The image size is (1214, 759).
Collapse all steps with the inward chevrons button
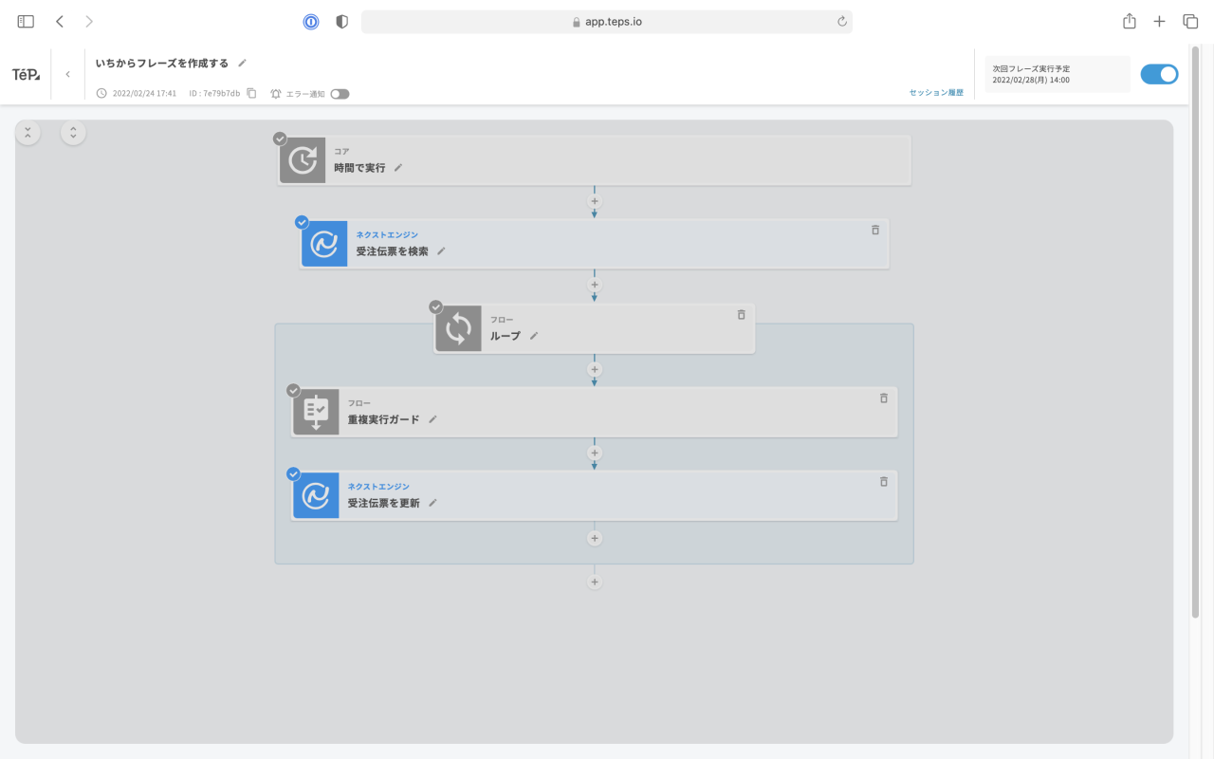[x=28, y=133]
